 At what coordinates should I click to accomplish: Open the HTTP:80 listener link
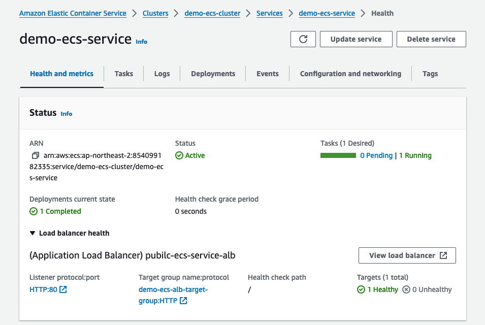43,289
